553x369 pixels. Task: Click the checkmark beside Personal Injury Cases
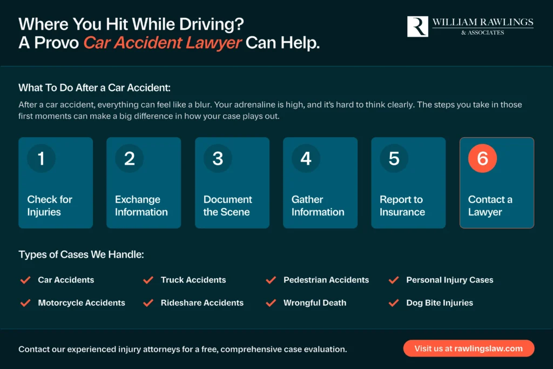(394, 280)
